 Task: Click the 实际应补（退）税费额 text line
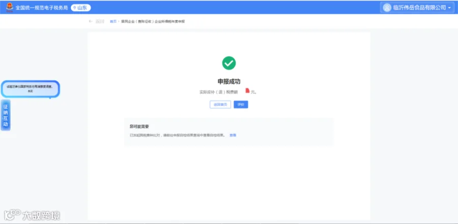(228, 92)
